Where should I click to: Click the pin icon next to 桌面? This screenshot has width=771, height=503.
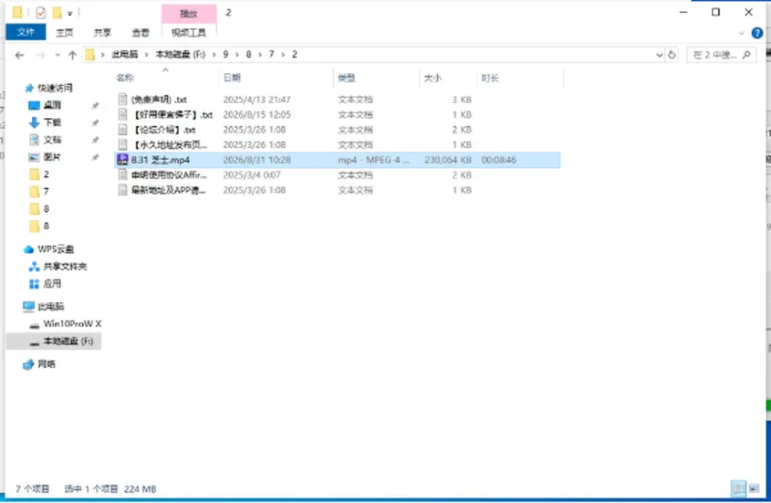point(96,105)
